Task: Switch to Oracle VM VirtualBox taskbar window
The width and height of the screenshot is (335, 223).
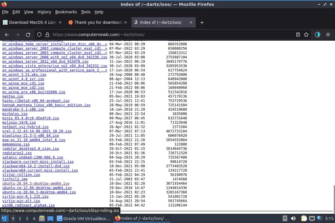Action: tap(84, 219)
